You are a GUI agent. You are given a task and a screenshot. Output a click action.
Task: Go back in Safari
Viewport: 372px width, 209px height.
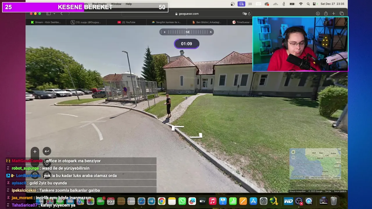(61, 14)
